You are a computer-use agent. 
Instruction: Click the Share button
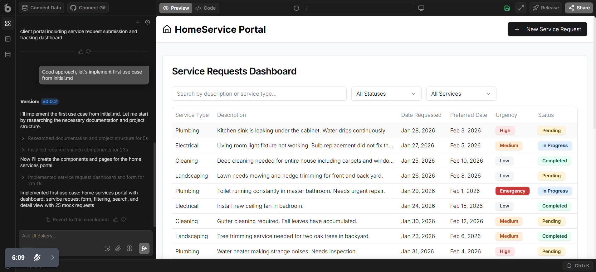point(579,8)
